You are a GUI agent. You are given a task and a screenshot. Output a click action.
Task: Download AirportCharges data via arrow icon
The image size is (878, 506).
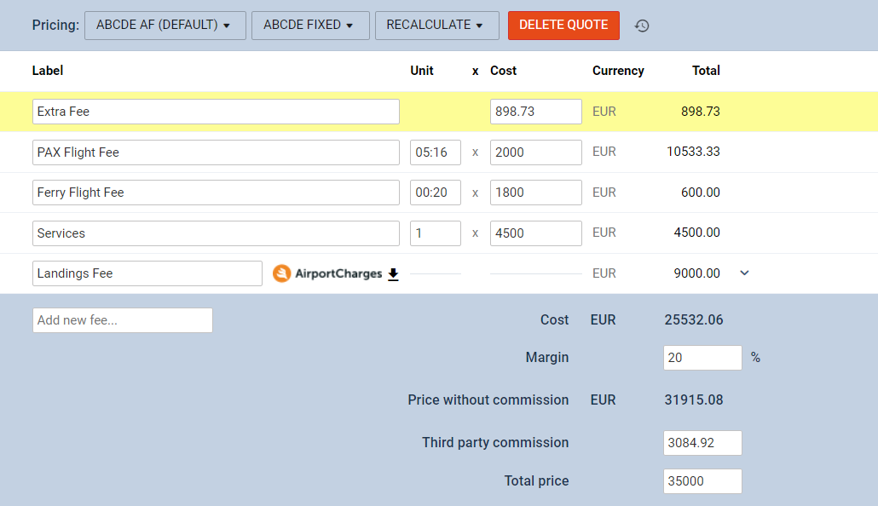click(x=393, y=273)
